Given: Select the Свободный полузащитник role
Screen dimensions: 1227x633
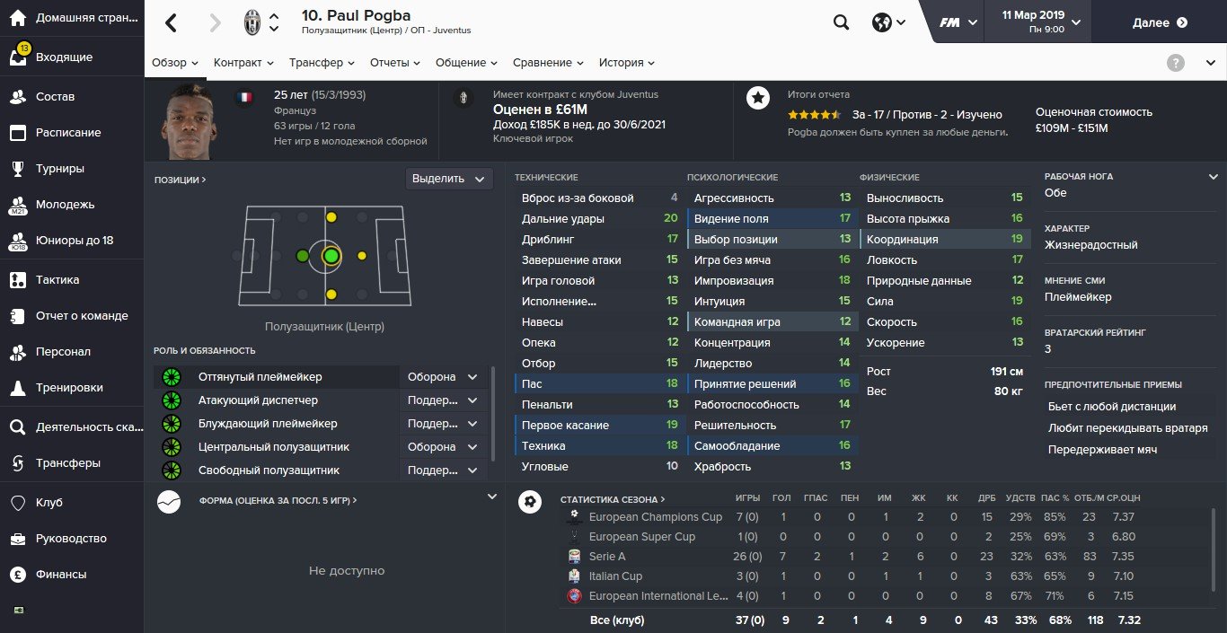Looking at the screenshot, I should tap(269, 470).
